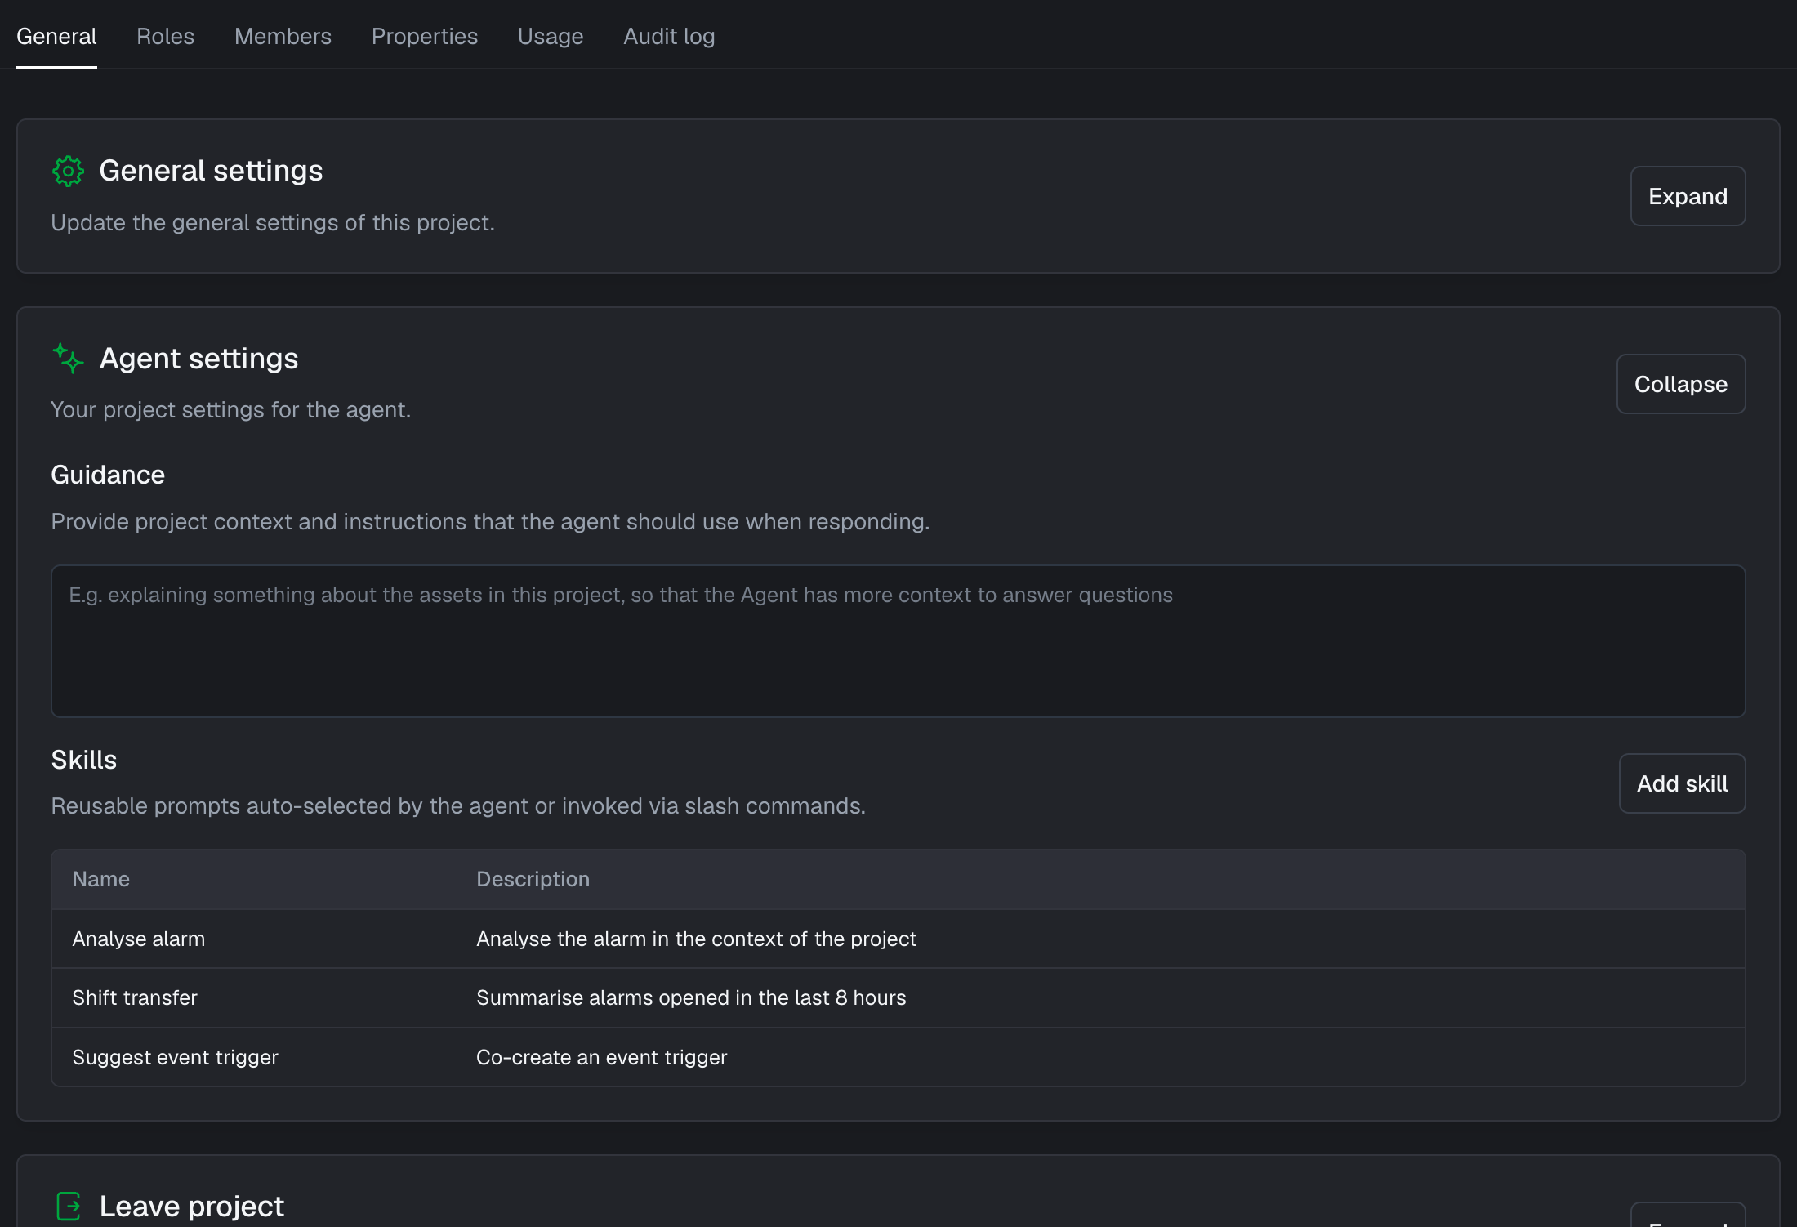Click the General settings gear icon

(68, 172)
